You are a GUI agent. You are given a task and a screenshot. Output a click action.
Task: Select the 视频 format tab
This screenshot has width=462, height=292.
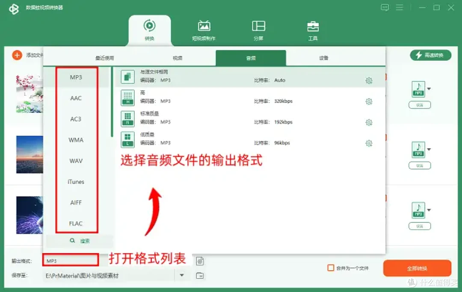(178, 58)
